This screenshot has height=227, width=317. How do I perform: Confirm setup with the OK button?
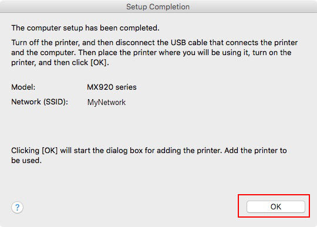[x=276, y=206]
